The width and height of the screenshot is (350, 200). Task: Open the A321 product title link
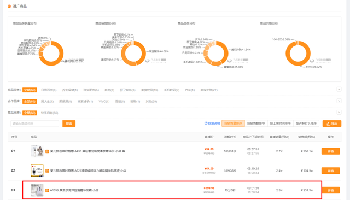88,170
